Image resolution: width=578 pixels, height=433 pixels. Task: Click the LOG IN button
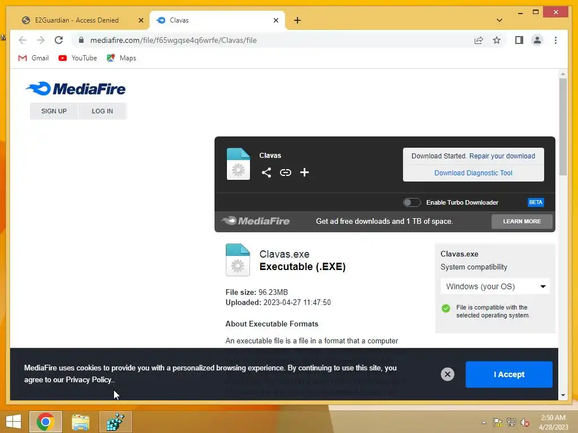click(103, 111)
